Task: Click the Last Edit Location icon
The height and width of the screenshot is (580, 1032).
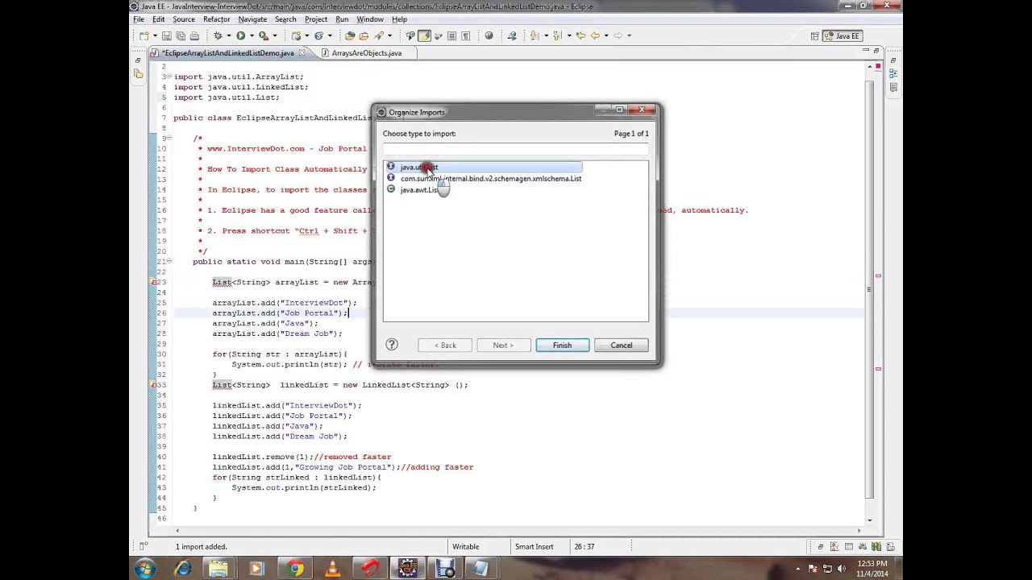Action: (580, 35)
